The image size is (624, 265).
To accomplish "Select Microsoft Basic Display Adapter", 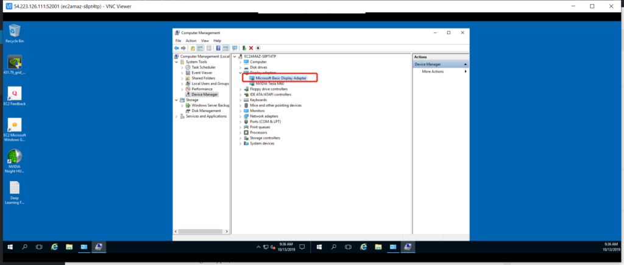I will (x=280, y=78).
